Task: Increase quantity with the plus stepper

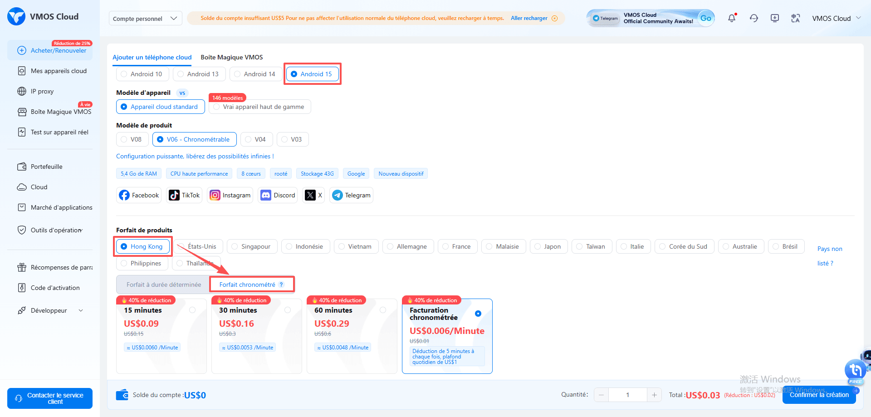Action: point(654,395)
